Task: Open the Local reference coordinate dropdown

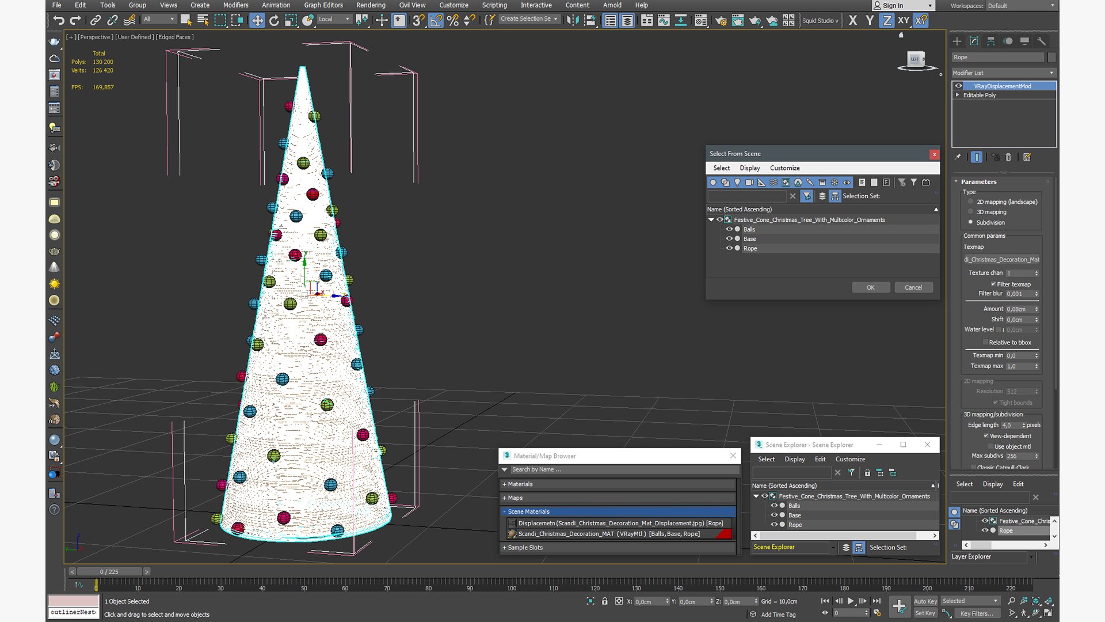Action: click(334, 19)
